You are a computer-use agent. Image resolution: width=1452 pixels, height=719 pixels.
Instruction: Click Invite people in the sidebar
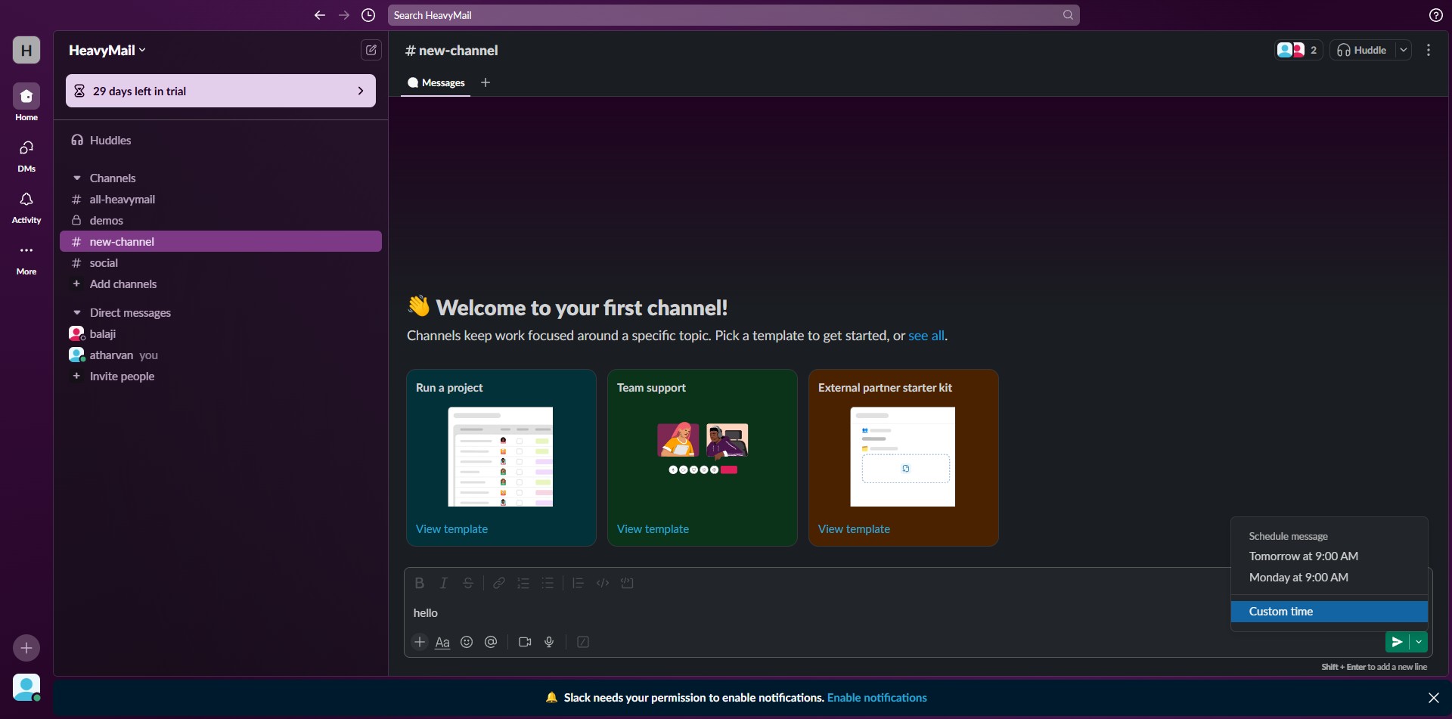point(221,377)
